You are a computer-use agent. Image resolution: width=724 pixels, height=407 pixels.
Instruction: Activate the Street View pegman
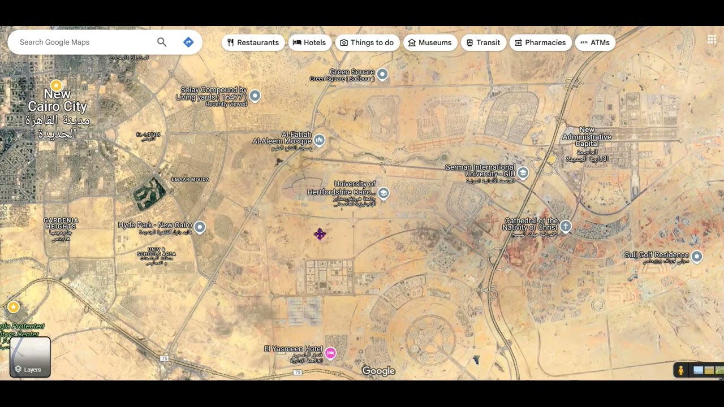681,370
